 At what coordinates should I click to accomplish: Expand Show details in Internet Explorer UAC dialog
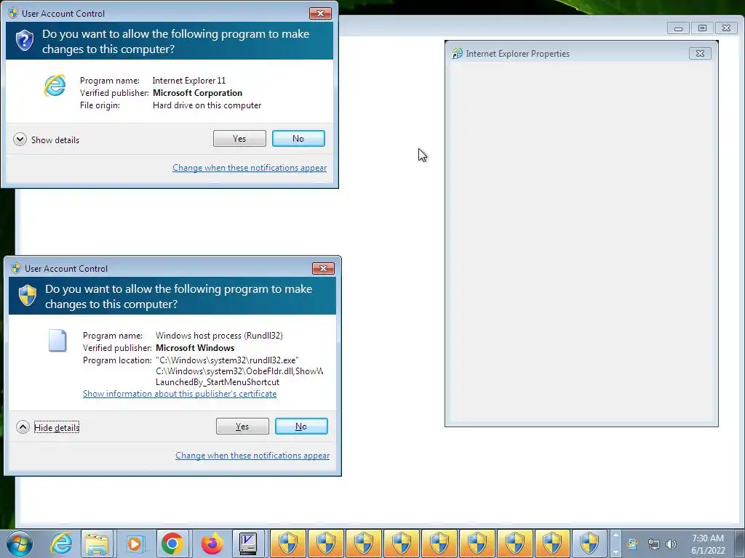point(47,139)
